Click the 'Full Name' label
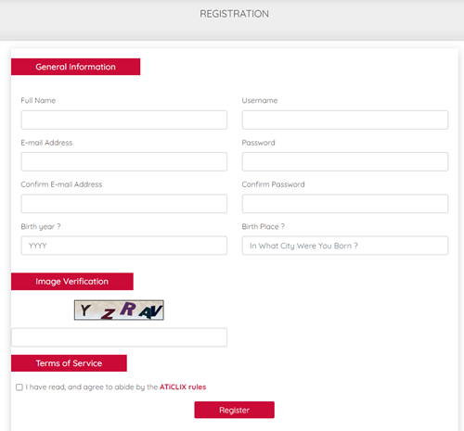 click(38, 100)
